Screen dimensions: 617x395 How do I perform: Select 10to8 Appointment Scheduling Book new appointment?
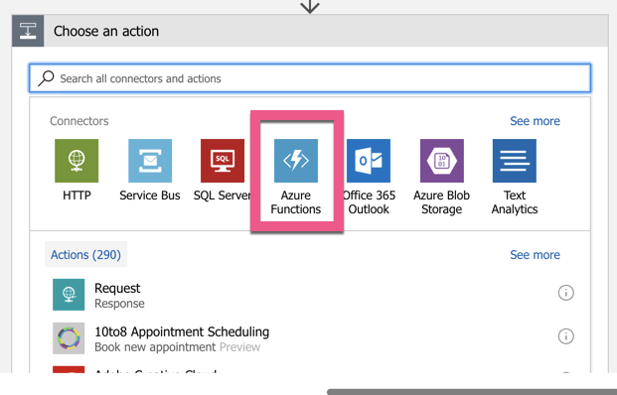[x=310, y=338]
